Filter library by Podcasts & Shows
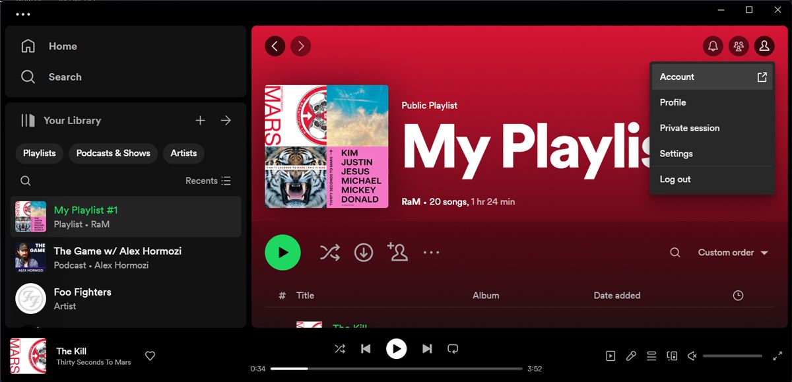The width and height of the screenshot is (792, 382). (x=114, y=153)
